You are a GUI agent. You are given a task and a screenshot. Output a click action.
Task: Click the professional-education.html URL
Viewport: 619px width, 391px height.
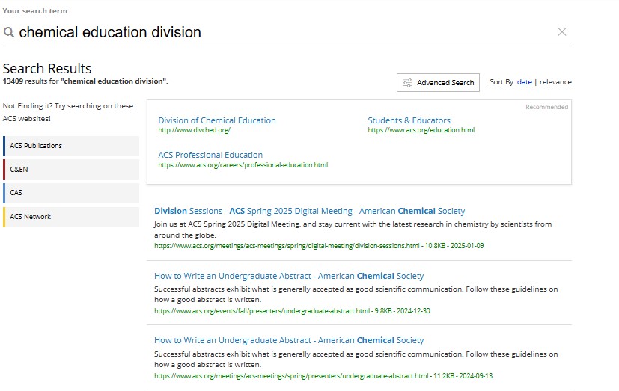coord(243,165)
